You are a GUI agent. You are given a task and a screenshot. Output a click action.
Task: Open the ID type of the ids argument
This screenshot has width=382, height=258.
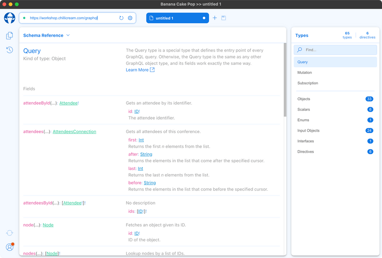140,211
